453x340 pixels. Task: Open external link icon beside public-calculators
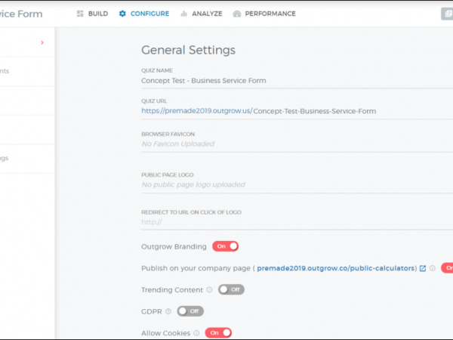423,268
